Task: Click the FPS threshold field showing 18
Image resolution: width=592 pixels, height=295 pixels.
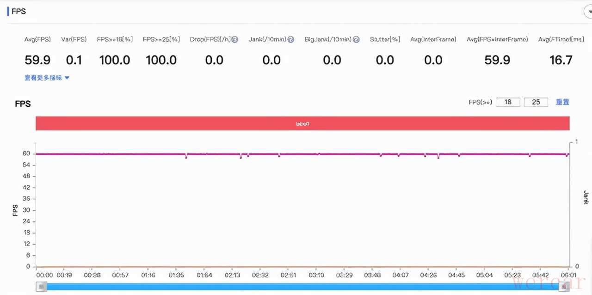Action: coord(508,102)
